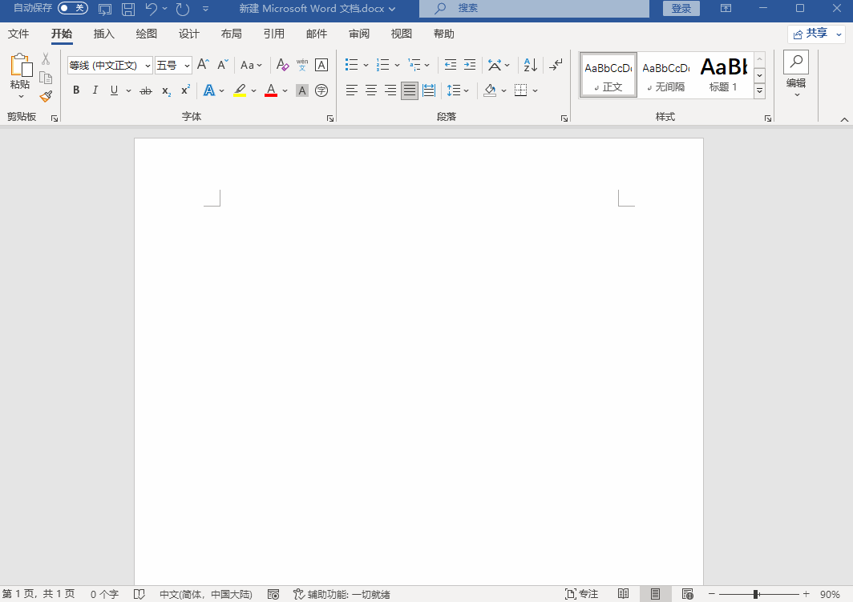Toggle Bold formatting

76,90
